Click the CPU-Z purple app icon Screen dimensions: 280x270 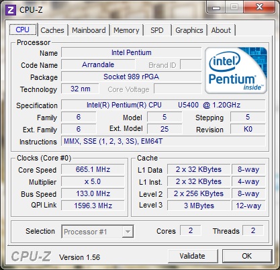click(11, 10)
